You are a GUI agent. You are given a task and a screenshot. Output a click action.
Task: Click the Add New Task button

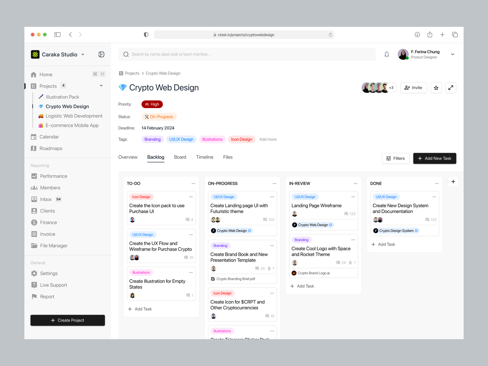point(434,158)
